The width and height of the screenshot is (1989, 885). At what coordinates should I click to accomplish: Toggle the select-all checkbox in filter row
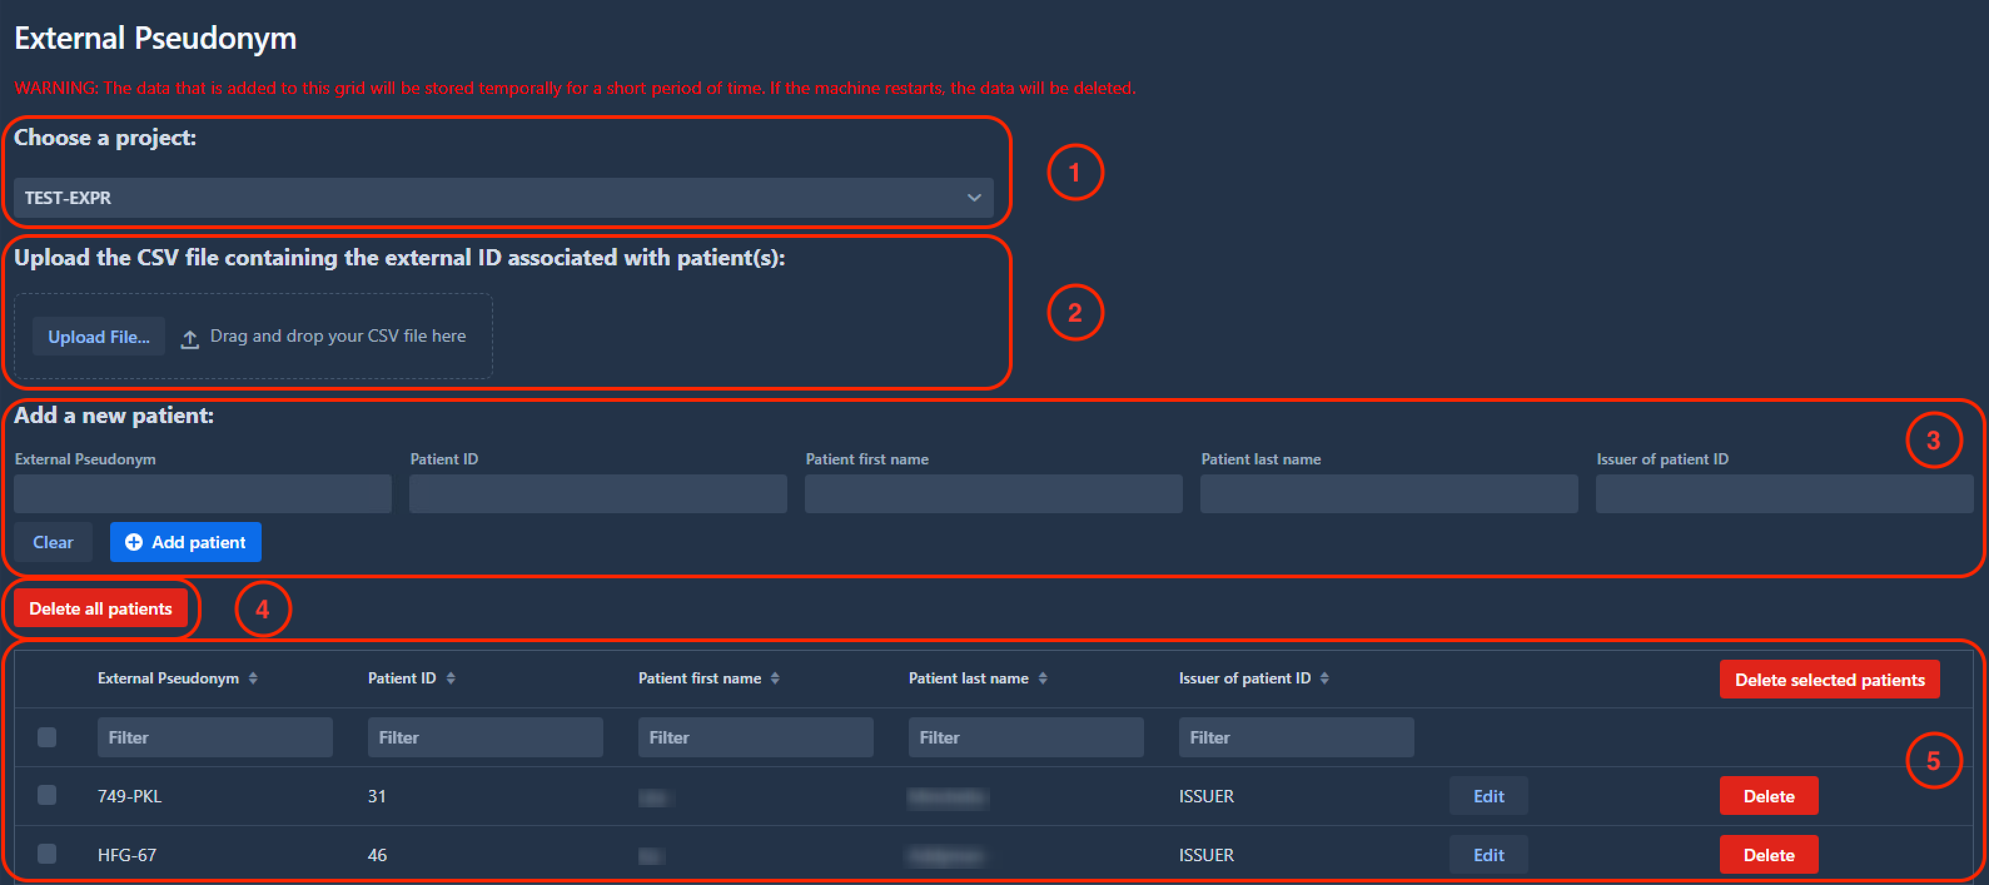(47, 737)
